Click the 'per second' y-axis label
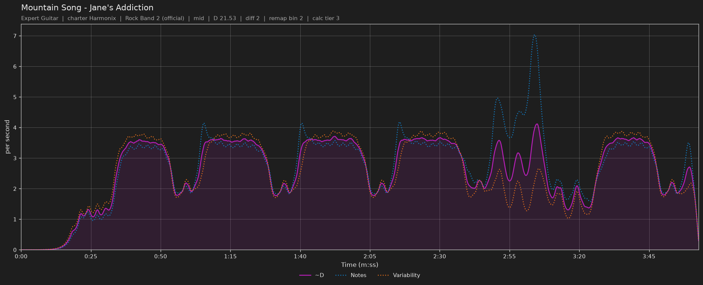Screen dimensions: 703x285 click(7, 137)
